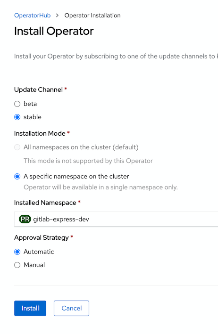Screen dimensions: 218x334
Task: Click the Install Operator heading
Action: point(54,31)
